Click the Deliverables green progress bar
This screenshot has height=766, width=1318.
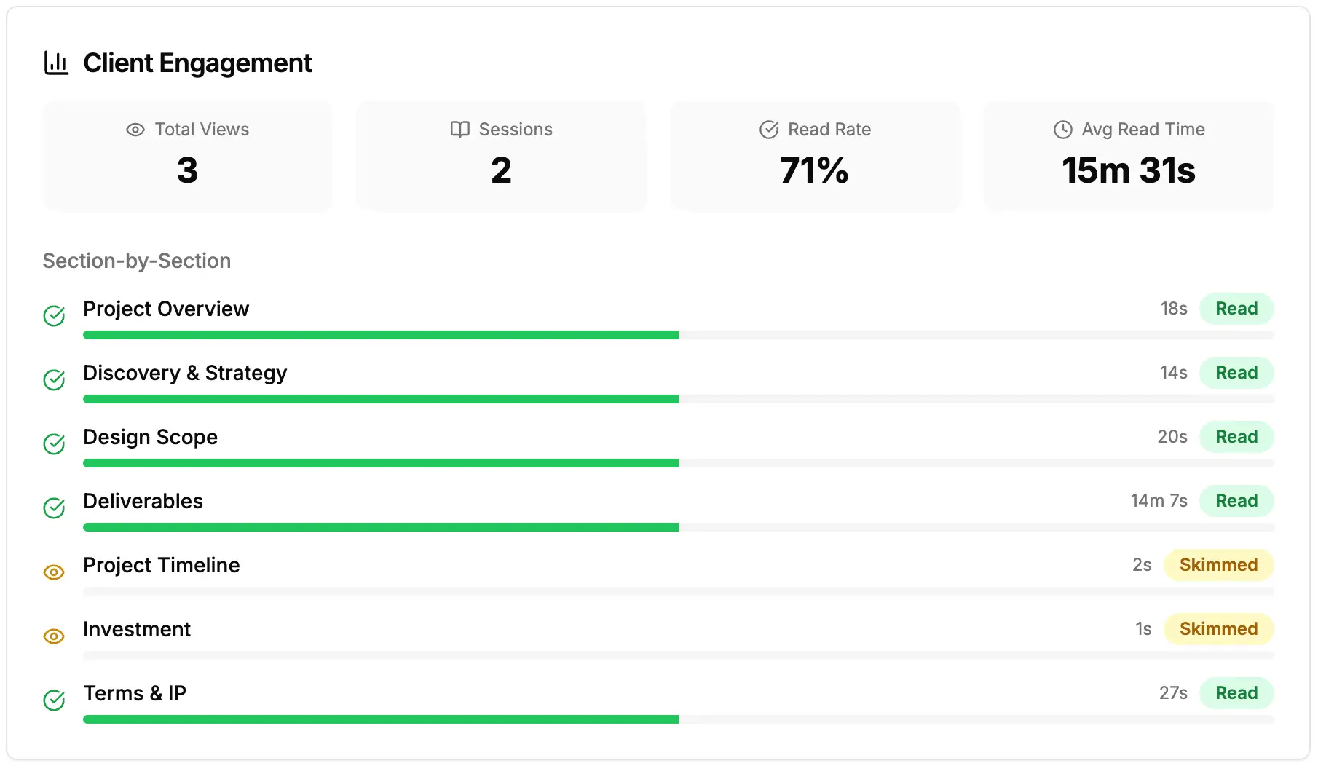(380, 526)
